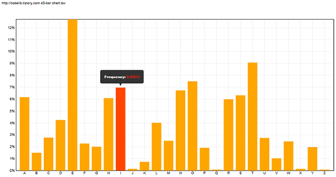This screenshot has width=336, height=177.
Task: Click the highlighted red bar for I
Action: click(x=120, y=129)
